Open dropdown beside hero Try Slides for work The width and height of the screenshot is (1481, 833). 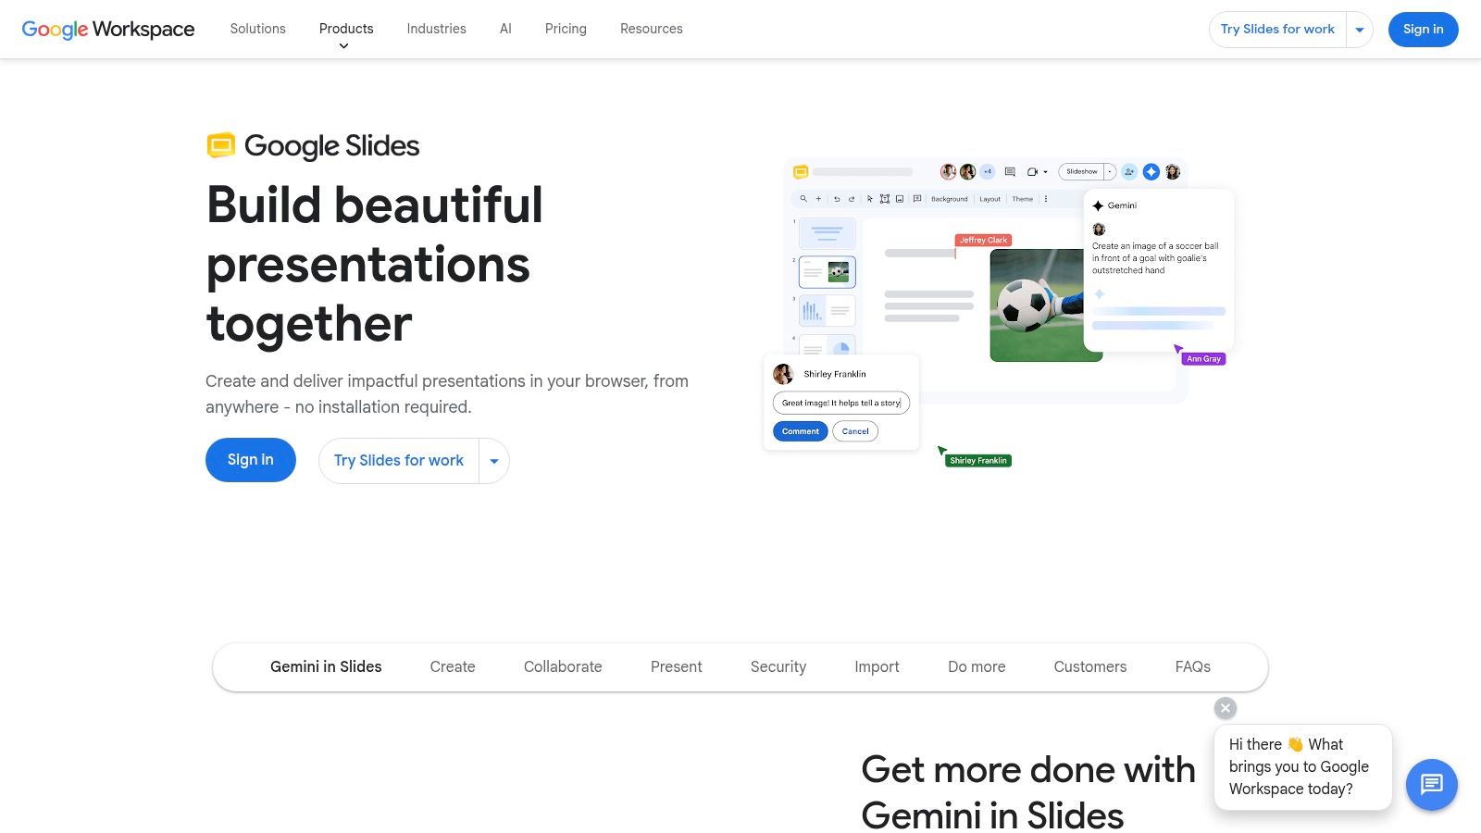click(x=494, y=461)
